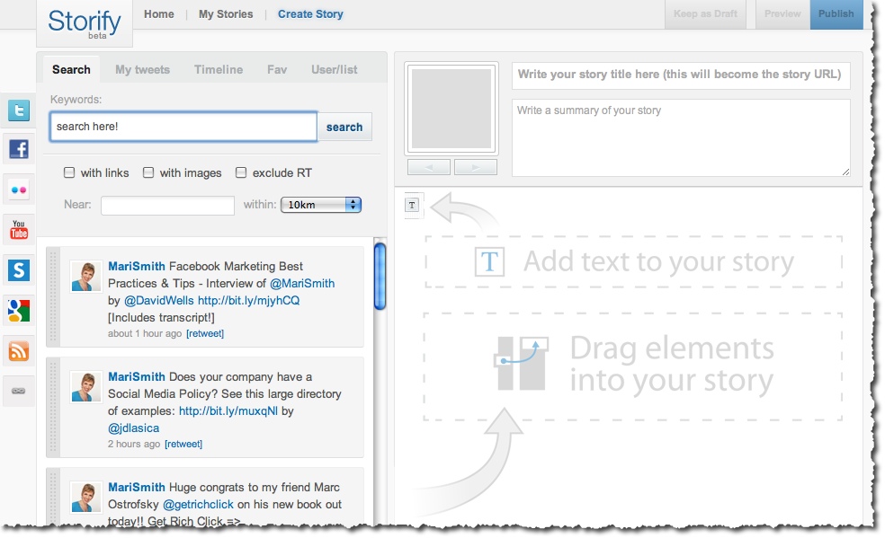Click the search button
Viewport: 885px width, 538px height.
344,127
